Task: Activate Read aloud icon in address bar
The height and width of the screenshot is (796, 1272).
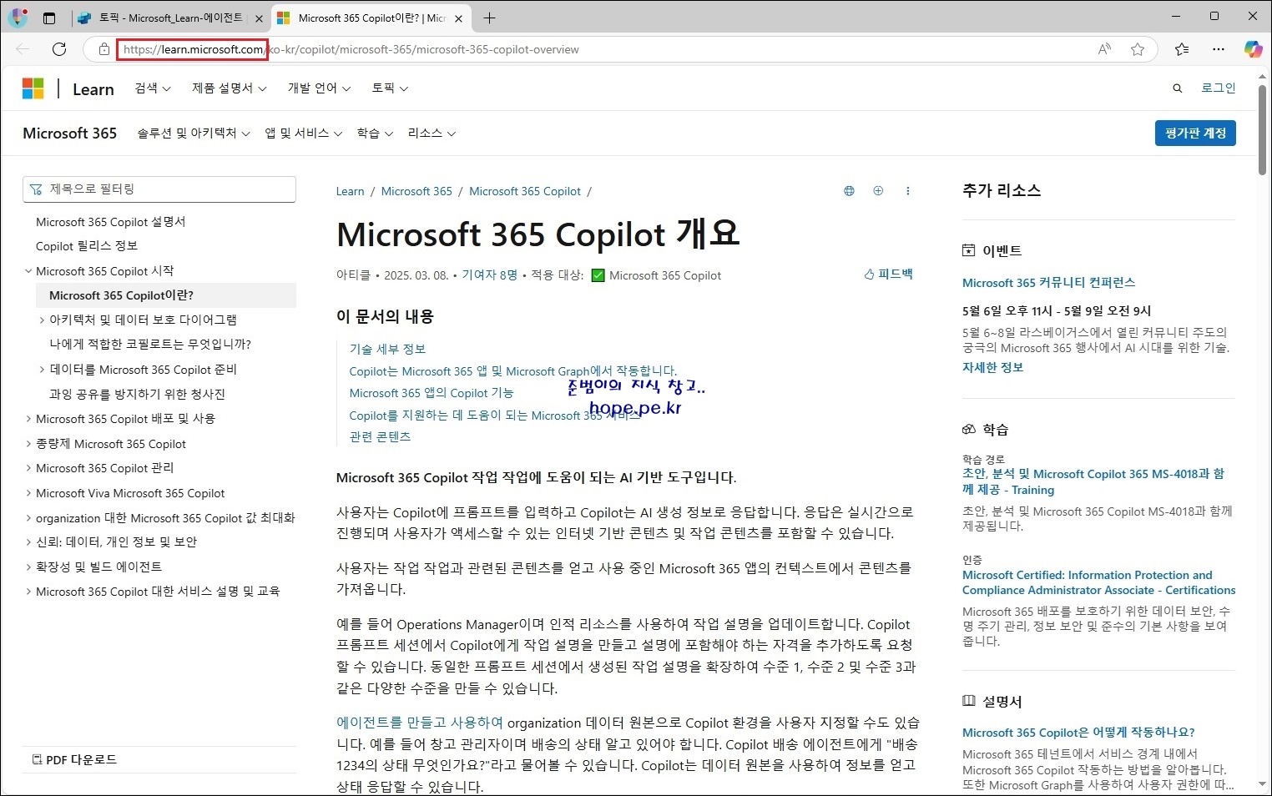Action: [x=1104, y=49]
